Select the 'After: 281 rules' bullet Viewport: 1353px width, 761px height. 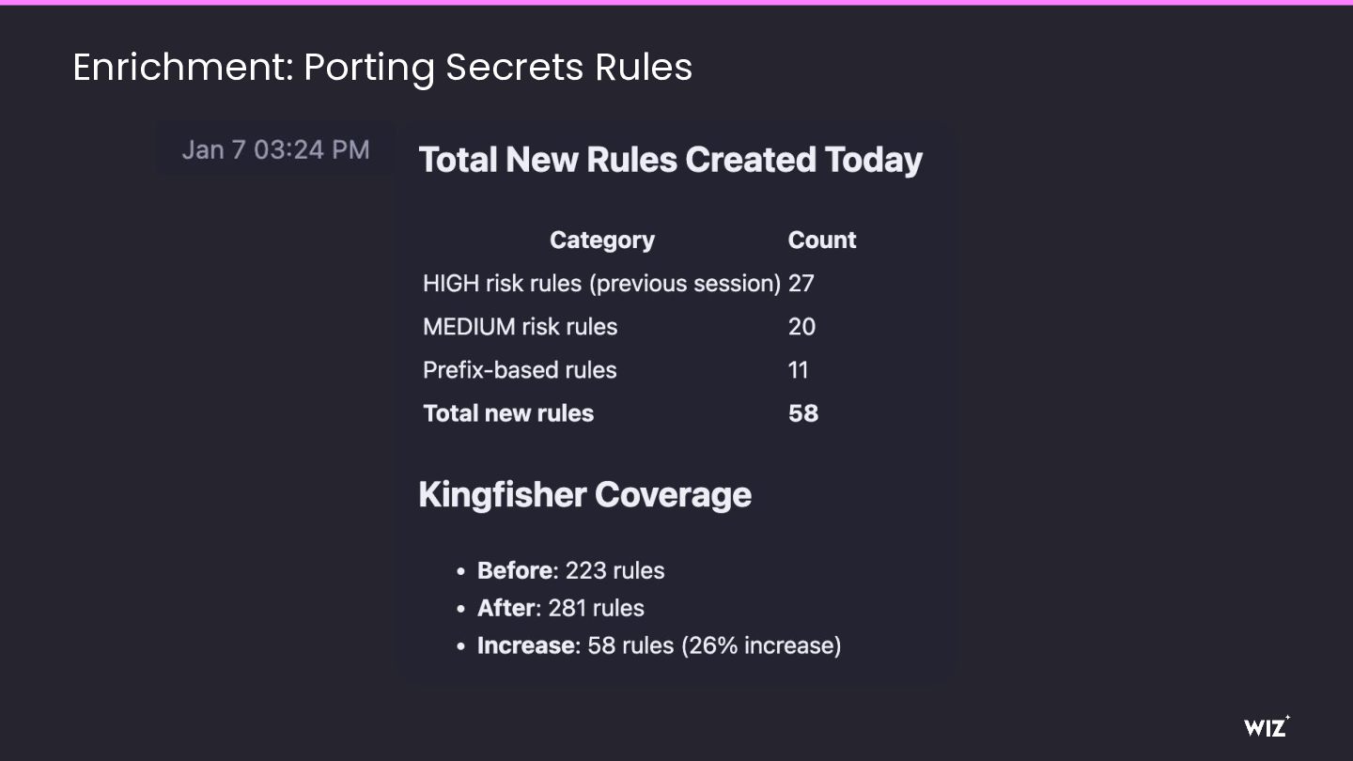pos(560,609)
